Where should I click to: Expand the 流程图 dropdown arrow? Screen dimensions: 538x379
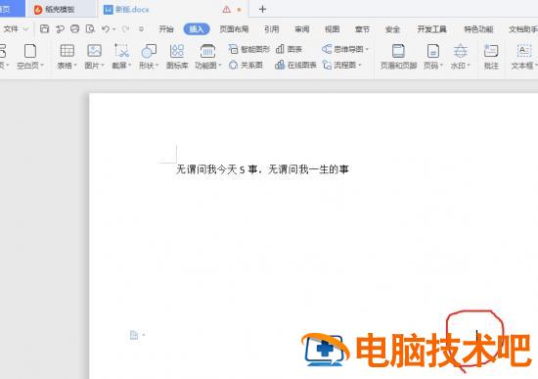(360, 65)
